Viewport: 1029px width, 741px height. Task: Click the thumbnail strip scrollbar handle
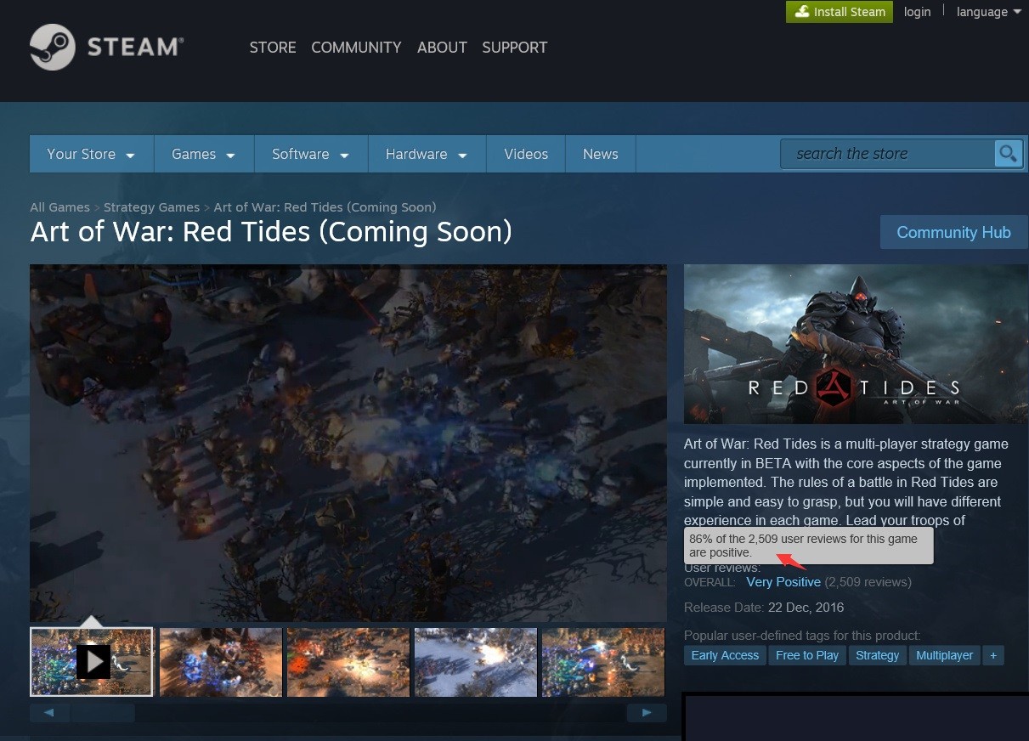pyautogui.click(x=102, y=713)
